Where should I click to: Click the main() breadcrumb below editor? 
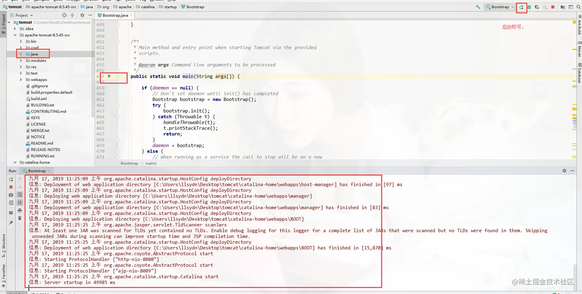click(151, 163)
